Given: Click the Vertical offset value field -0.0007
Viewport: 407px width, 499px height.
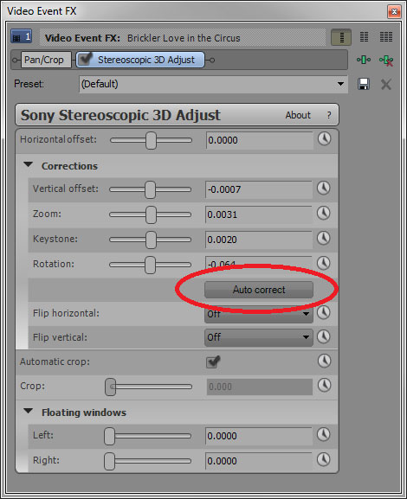Looking at the screenshot, I should pos(259,189).
